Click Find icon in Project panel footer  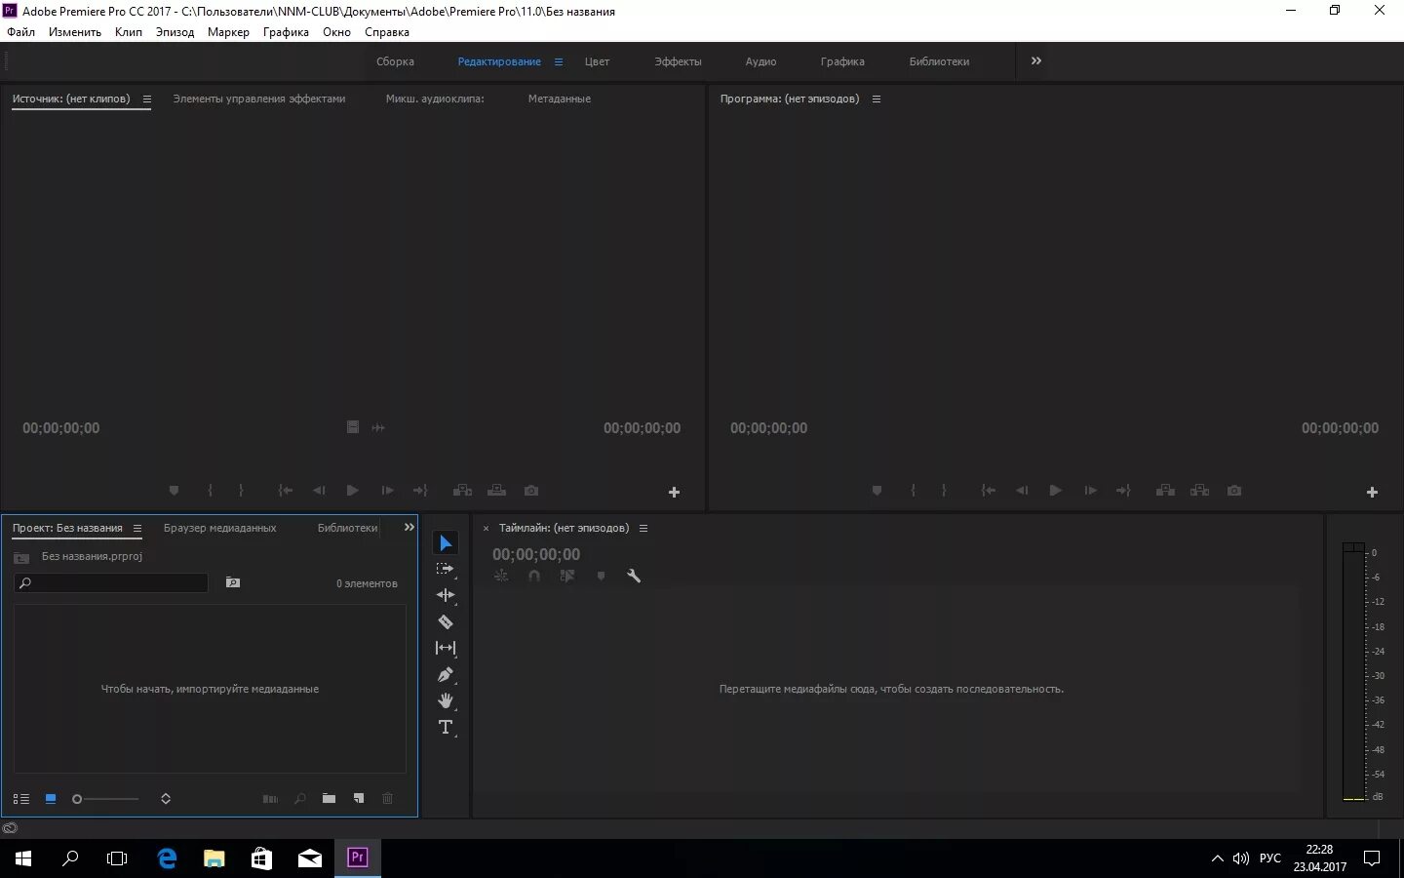[x=300, y=799]
